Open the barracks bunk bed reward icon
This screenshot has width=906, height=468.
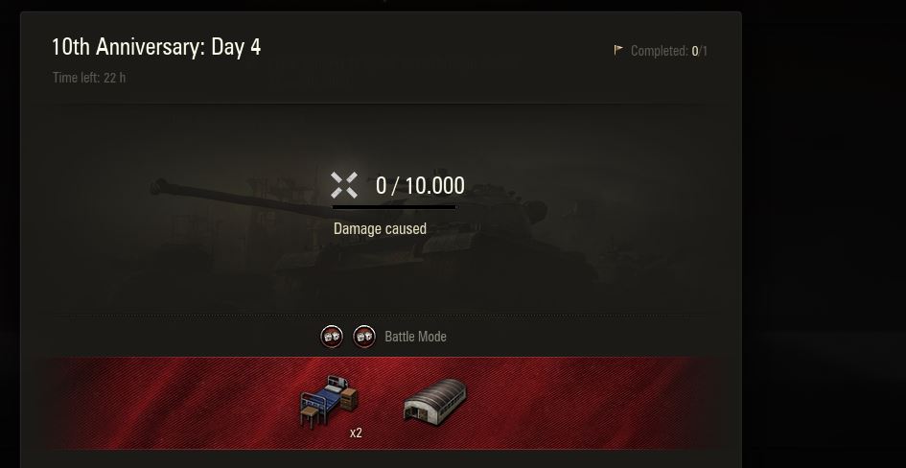click(x=328, y=402)
